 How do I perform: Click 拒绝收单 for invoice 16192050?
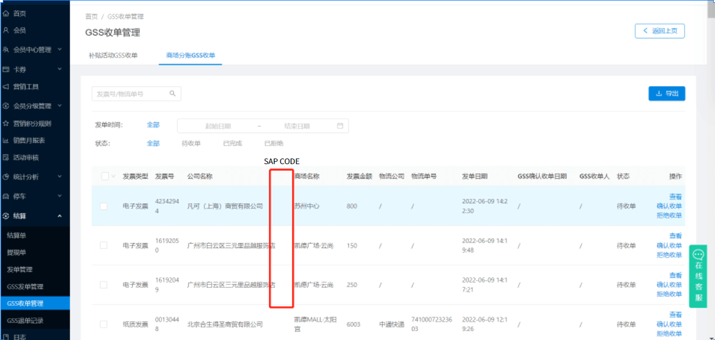click(x=670, y=255)
